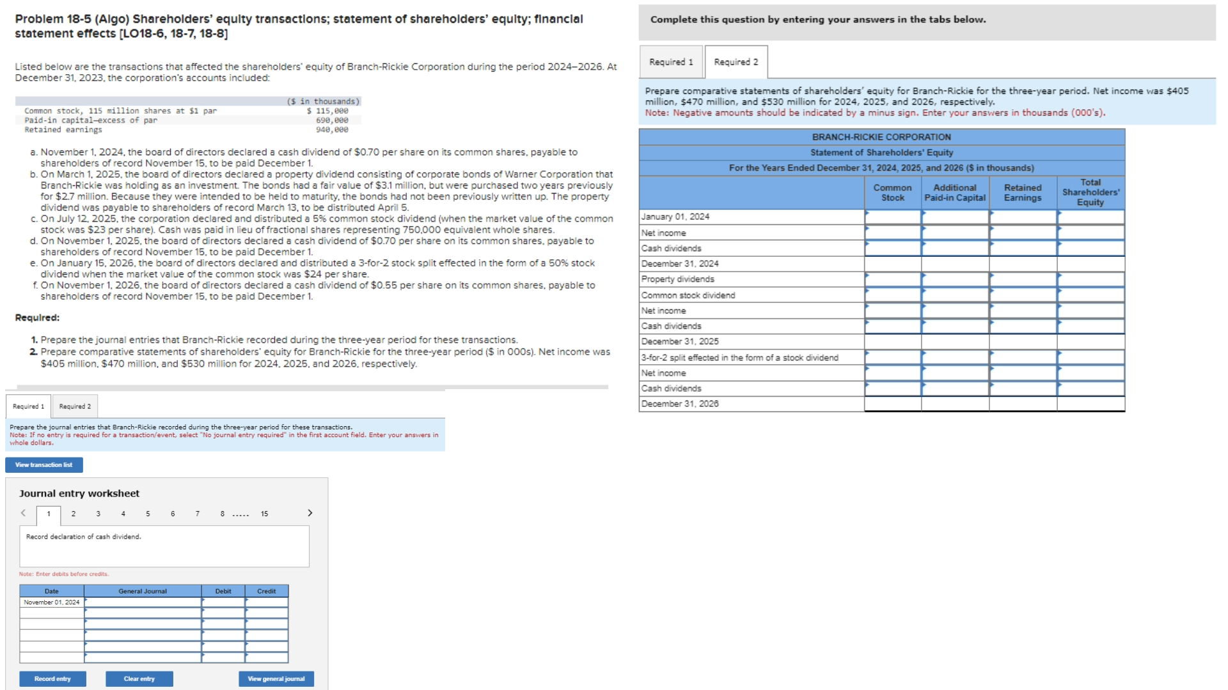Select the Cash dividends Retained Earnings input cell

[1022, 248]
